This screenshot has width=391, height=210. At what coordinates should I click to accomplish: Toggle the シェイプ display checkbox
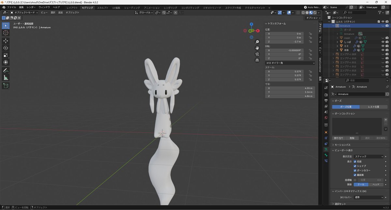(355, 166)
